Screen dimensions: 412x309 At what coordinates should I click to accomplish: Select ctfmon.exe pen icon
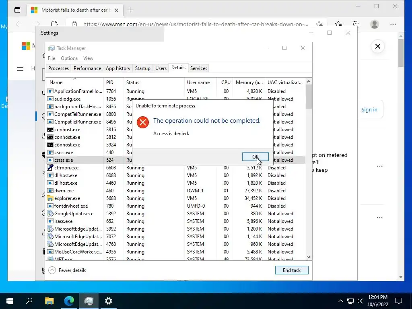[50, 167]
